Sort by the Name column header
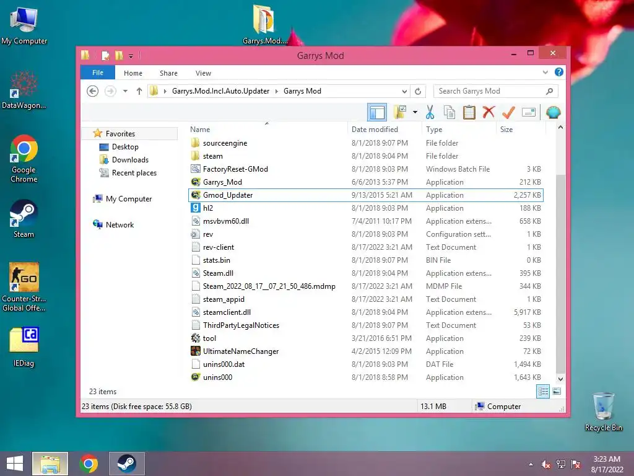 click(x=267, y=129)
